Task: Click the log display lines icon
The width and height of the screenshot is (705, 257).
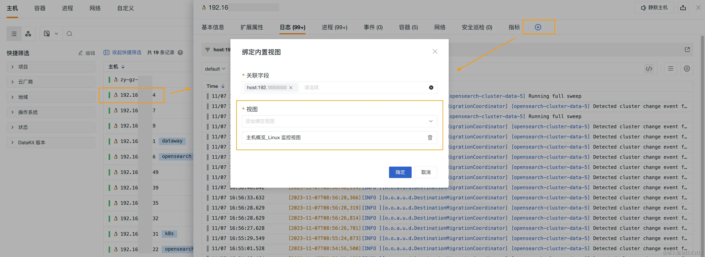Action: pyautogui.click(x=670, y=69)
